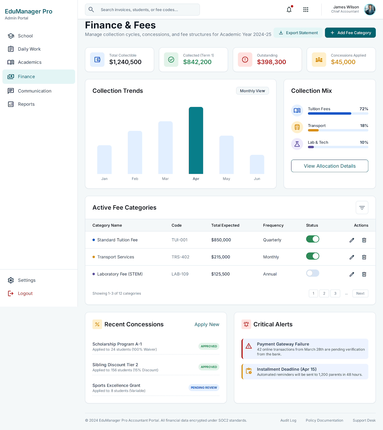Enable the Laboratory Fee (STEM) status toggle
The width and height of the screenshot is (383, 430).
(x=313, y=273)
